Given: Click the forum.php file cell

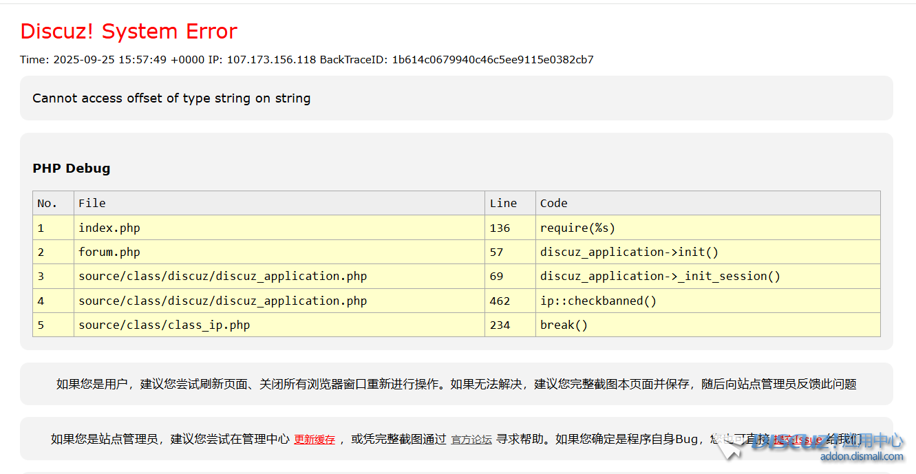Looking at the screenshot, I should (x=279, y=252).
